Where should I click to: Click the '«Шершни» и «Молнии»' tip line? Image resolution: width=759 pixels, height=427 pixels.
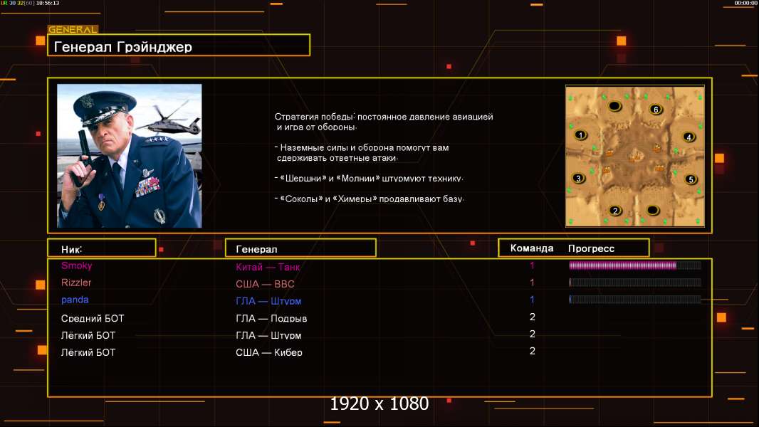369,179
